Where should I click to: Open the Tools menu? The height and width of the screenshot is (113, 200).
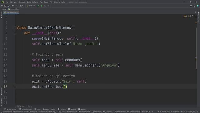(x=46, y=2)
